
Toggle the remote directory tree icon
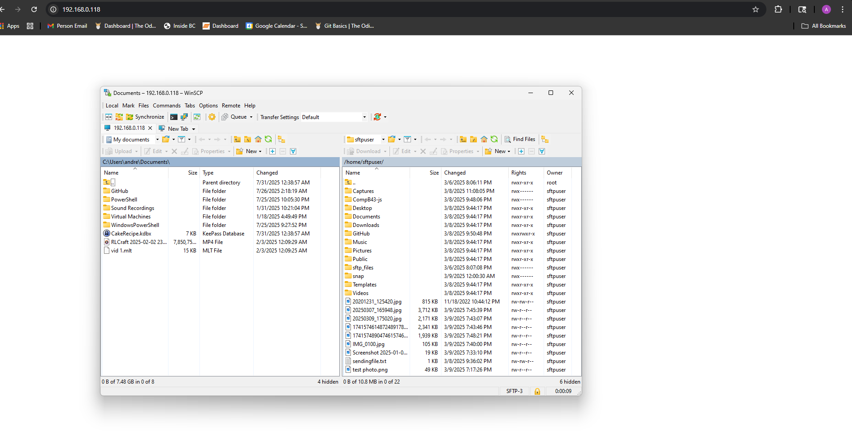click(545, 139)
